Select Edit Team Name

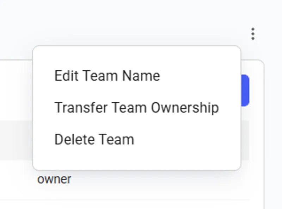[107, 76]
